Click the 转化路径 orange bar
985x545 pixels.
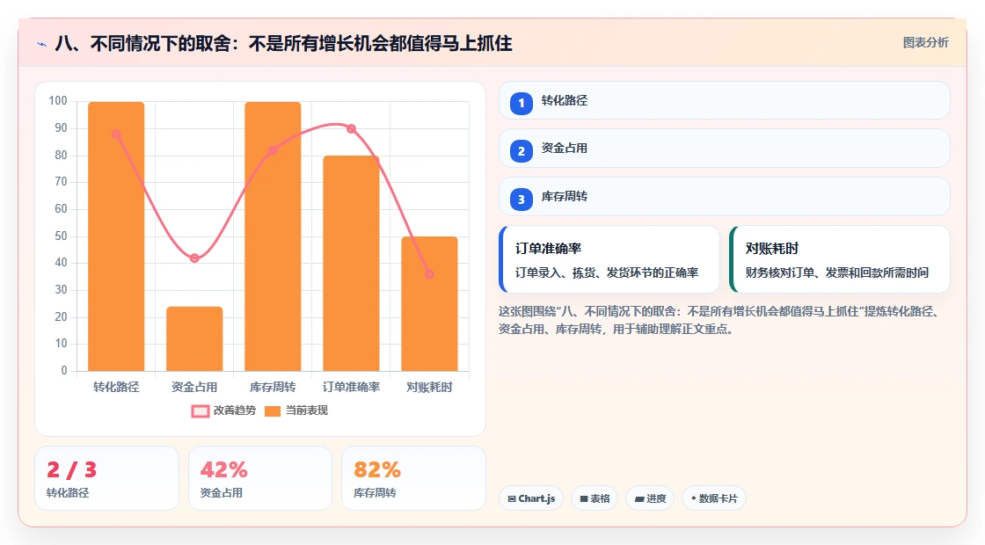(116, 236)
